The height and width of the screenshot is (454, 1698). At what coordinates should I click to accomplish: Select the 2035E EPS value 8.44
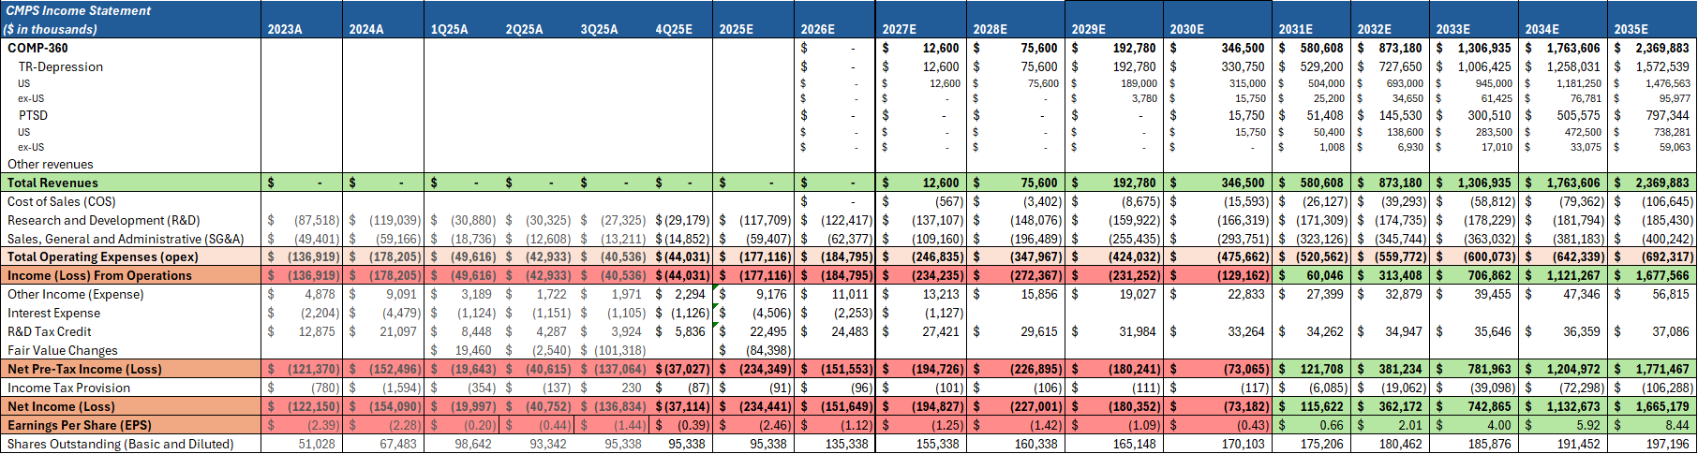point(1676,425)
